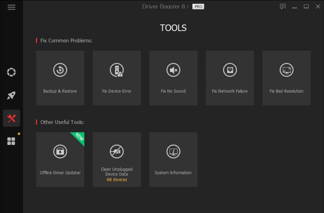Click the Fix No Sound label text

click(x=173, y=91)
